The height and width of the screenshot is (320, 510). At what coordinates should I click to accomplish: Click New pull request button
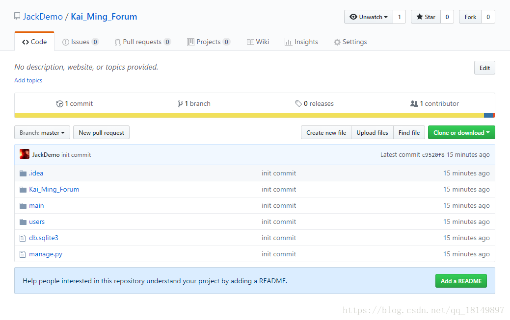coord(102,132)
